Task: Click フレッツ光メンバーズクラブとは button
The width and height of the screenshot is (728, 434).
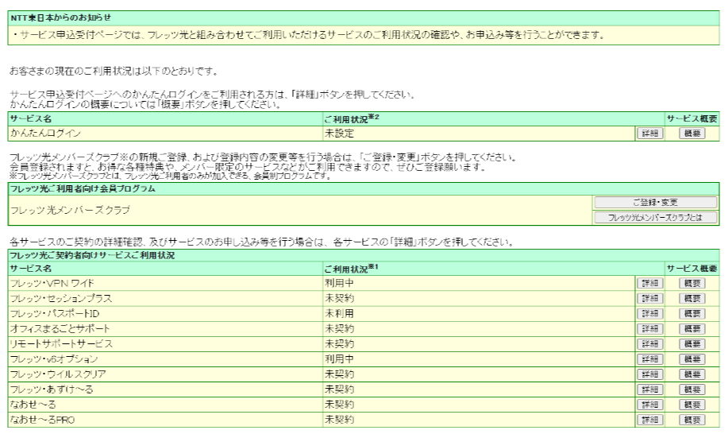Action: tap(656, 218)
